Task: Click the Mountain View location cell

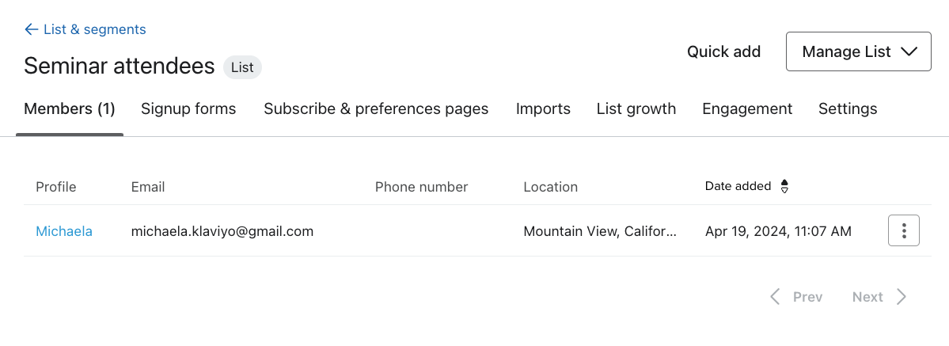Action: tap(600, 231)
